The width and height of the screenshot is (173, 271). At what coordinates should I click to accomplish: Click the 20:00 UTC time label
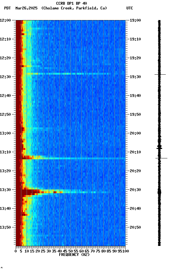pos(135,133)
